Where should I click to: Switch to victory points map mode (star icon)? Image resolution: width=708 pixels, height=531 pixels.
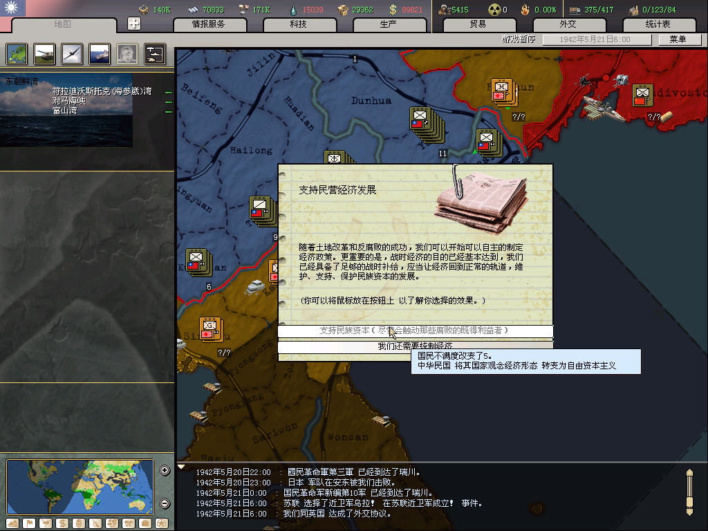tap(162, 523)
